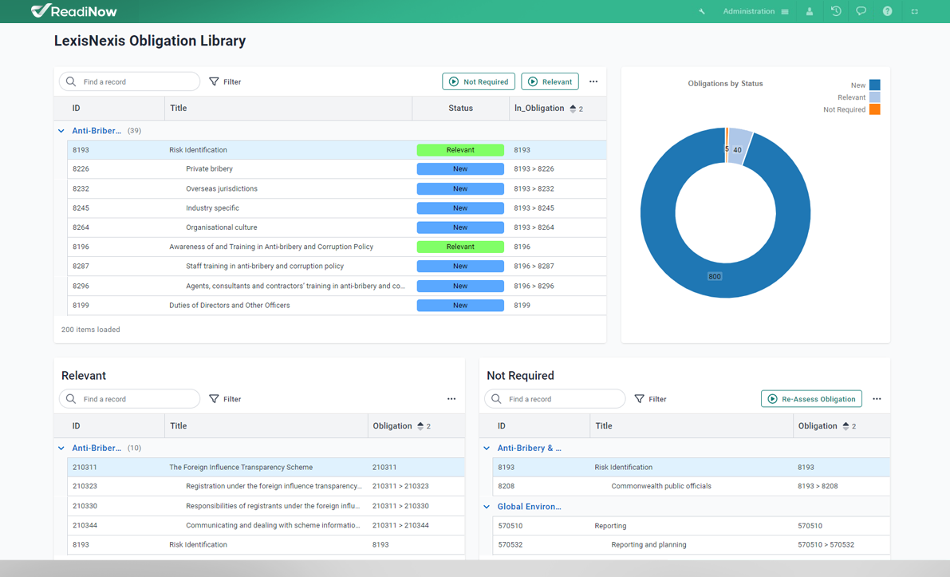Open more options in library table
The width and height of the screenshot is (950, 577).
point(593,81)
